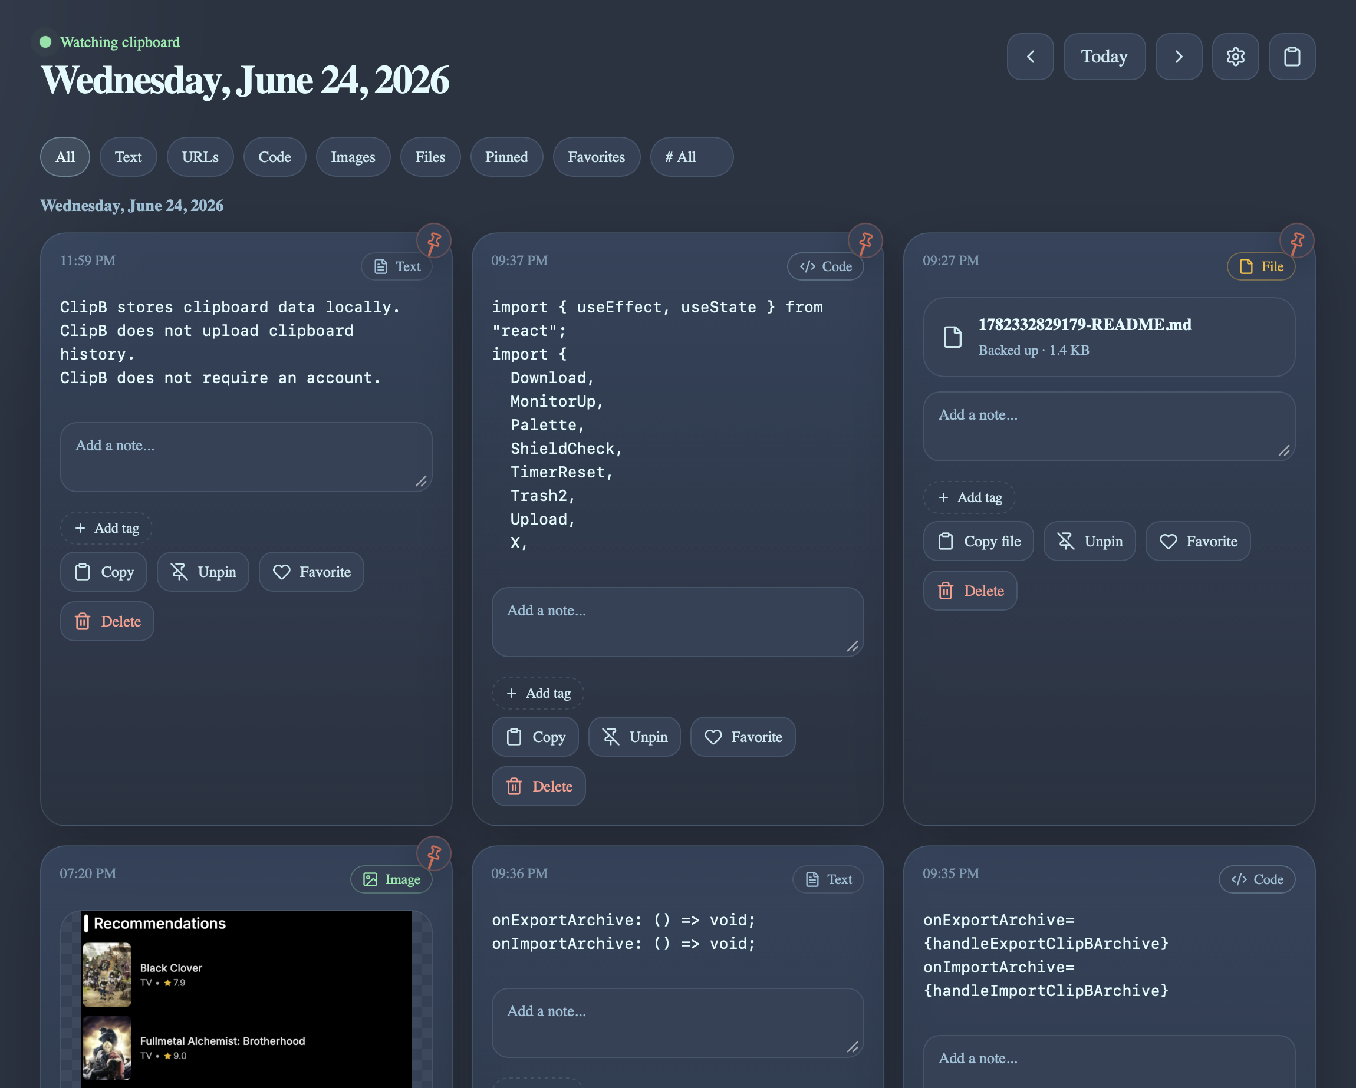
Task: Click the ClipB stores clipboard data text
Action: coord(230,342)
